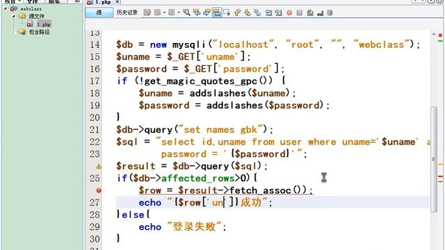Click line number 14 in gutter
This screenshot has height=250, width=445.
pyautogui.click(x=95, y=44)
